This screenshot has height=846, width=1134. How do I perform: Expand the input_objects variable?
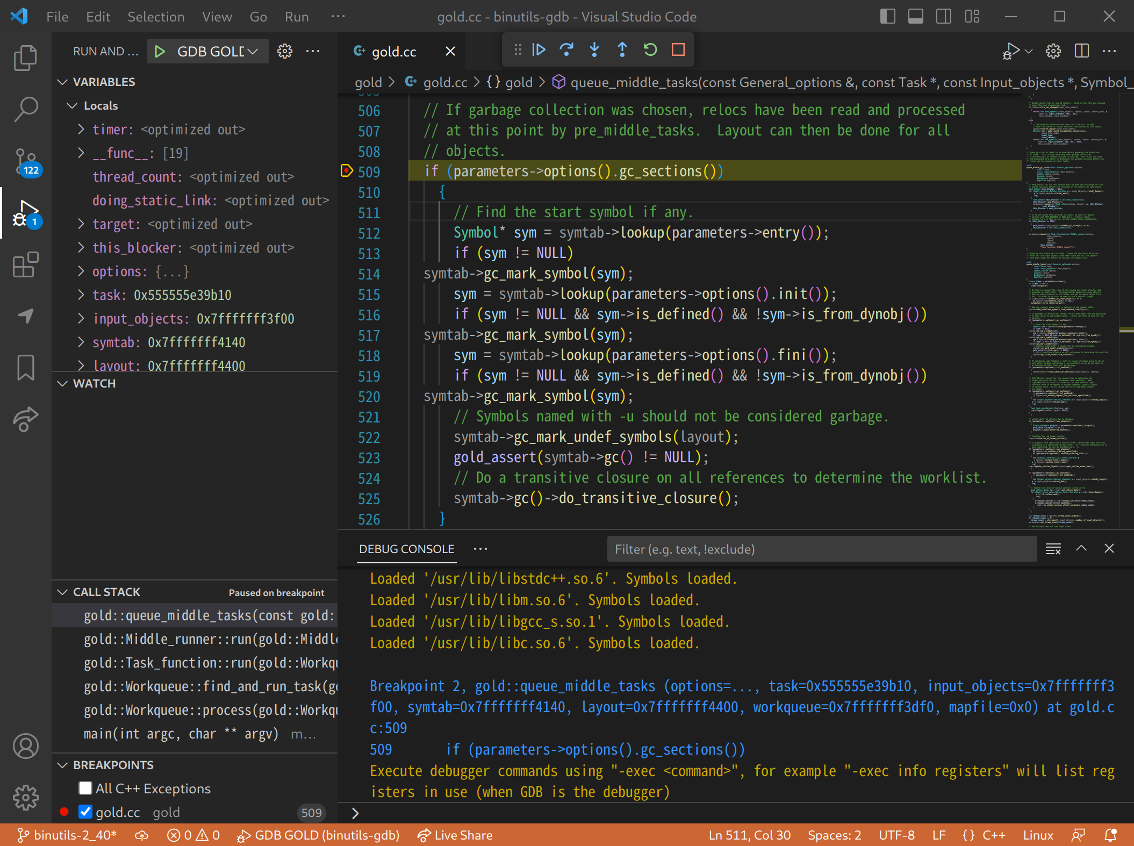[x=81, y=318]
